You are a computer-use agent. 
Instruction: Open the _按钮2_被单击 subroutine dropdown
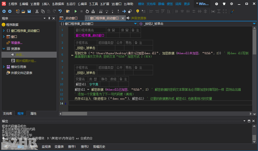pyautogui.click(x=254, y=24)
